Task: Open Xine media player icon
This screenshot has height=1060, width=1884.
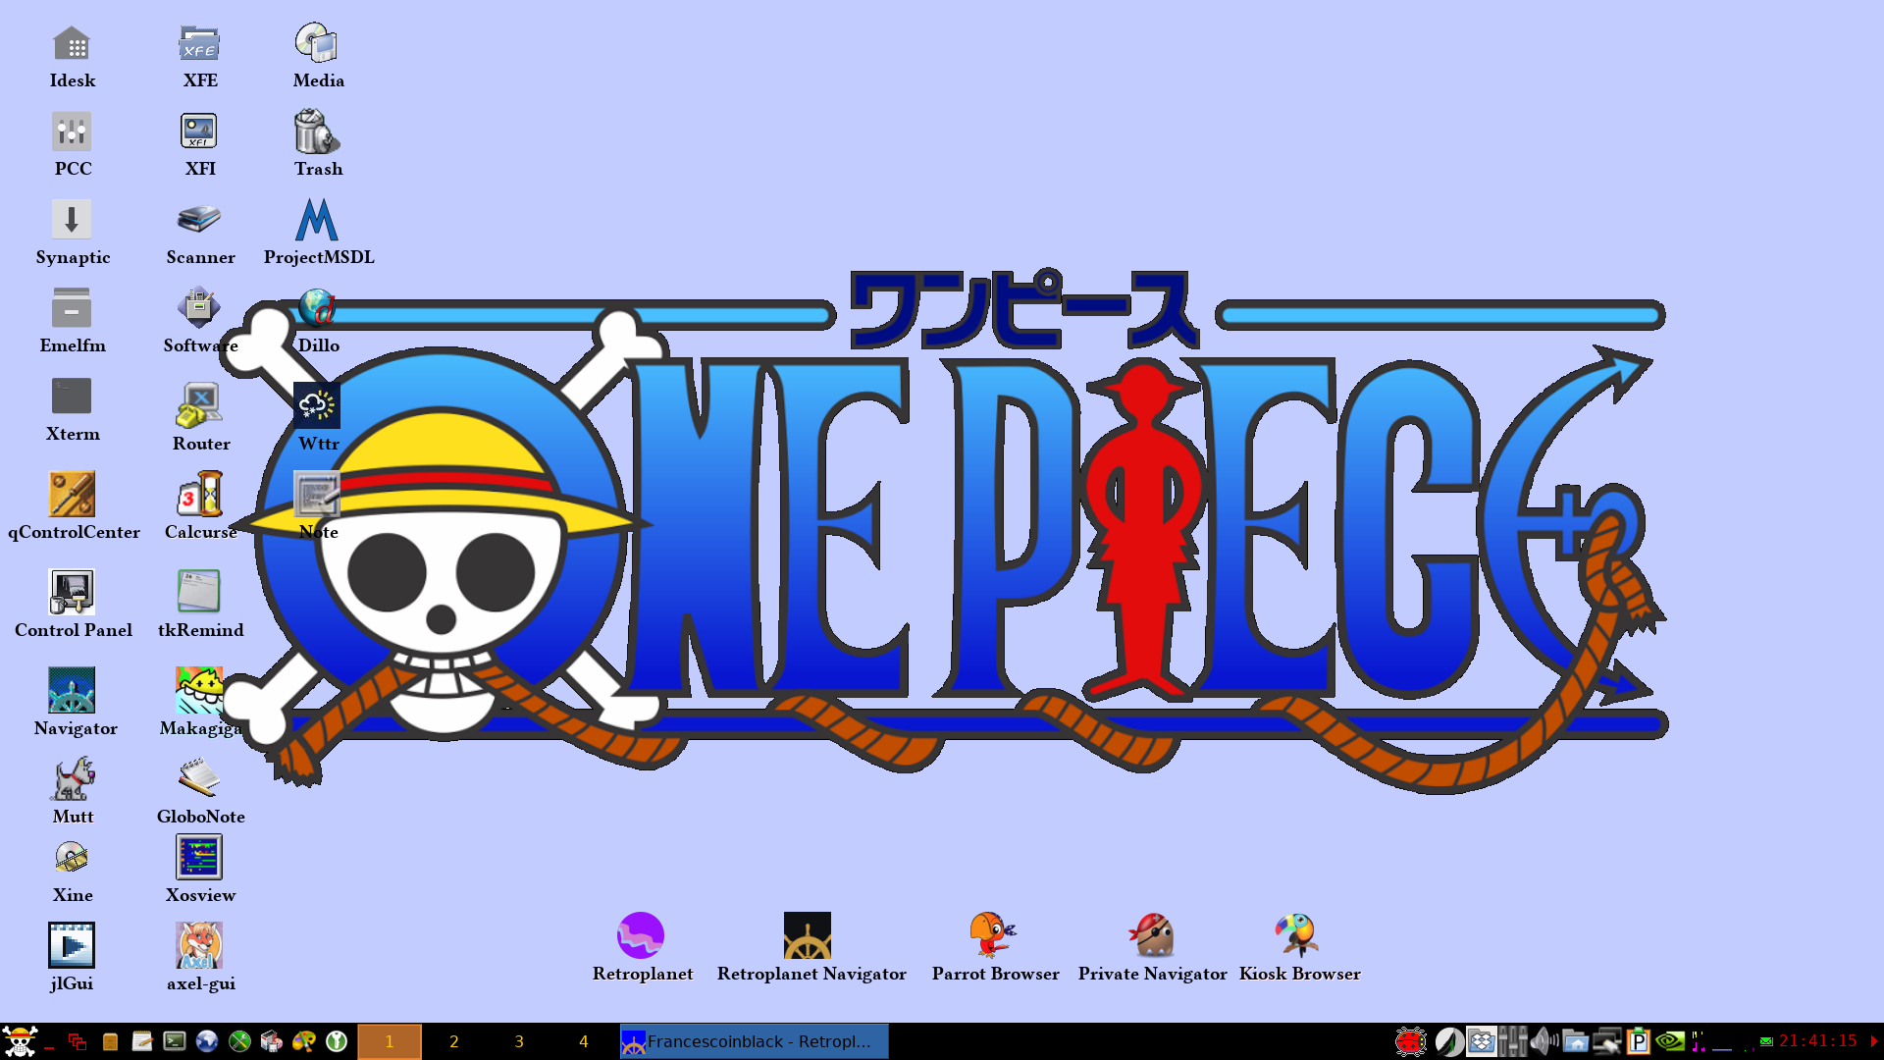Action: [x=72, y=857]
